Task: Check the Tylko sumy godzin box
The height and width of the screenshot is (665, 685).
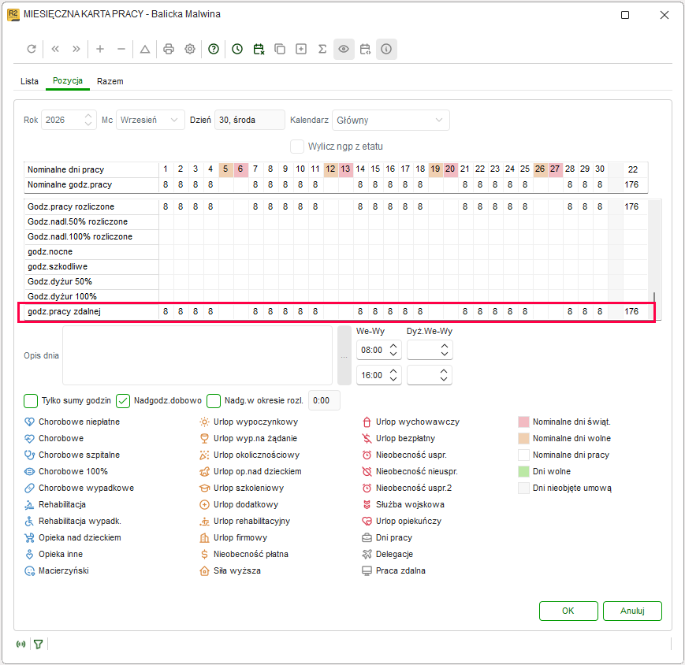Action: [x=31, y=401]
